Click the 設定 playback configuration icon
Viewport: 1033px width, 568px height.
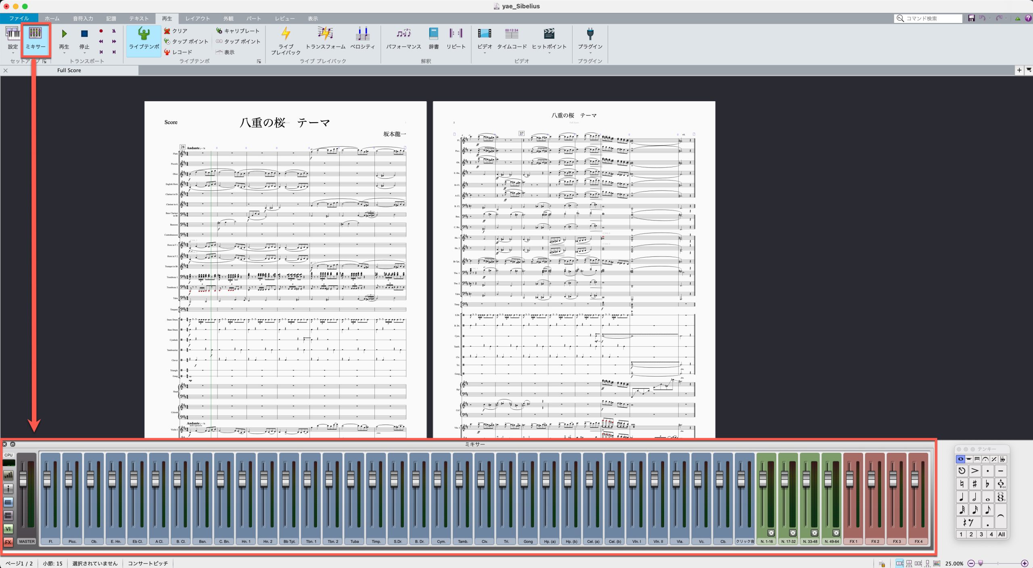[x=13, y=34]
